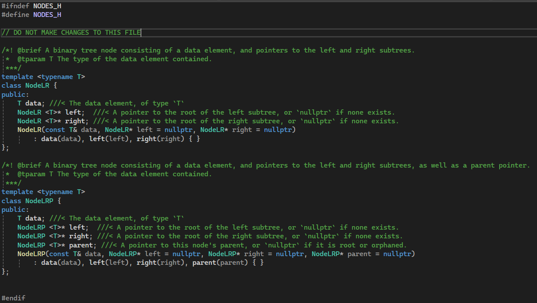Click the class name NodeLR
Screen dimensions: 537x303
(37, 85)
